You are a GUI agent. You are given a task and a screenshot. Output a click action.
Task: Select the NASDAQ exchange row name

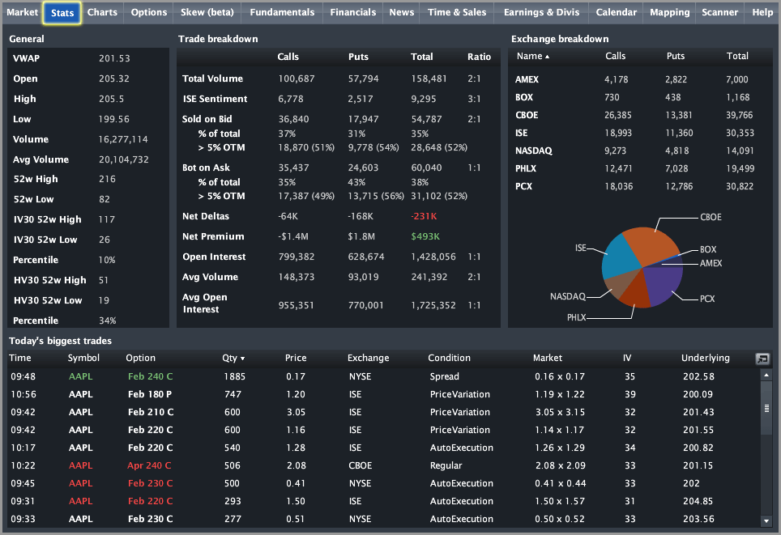pos(533,151)
